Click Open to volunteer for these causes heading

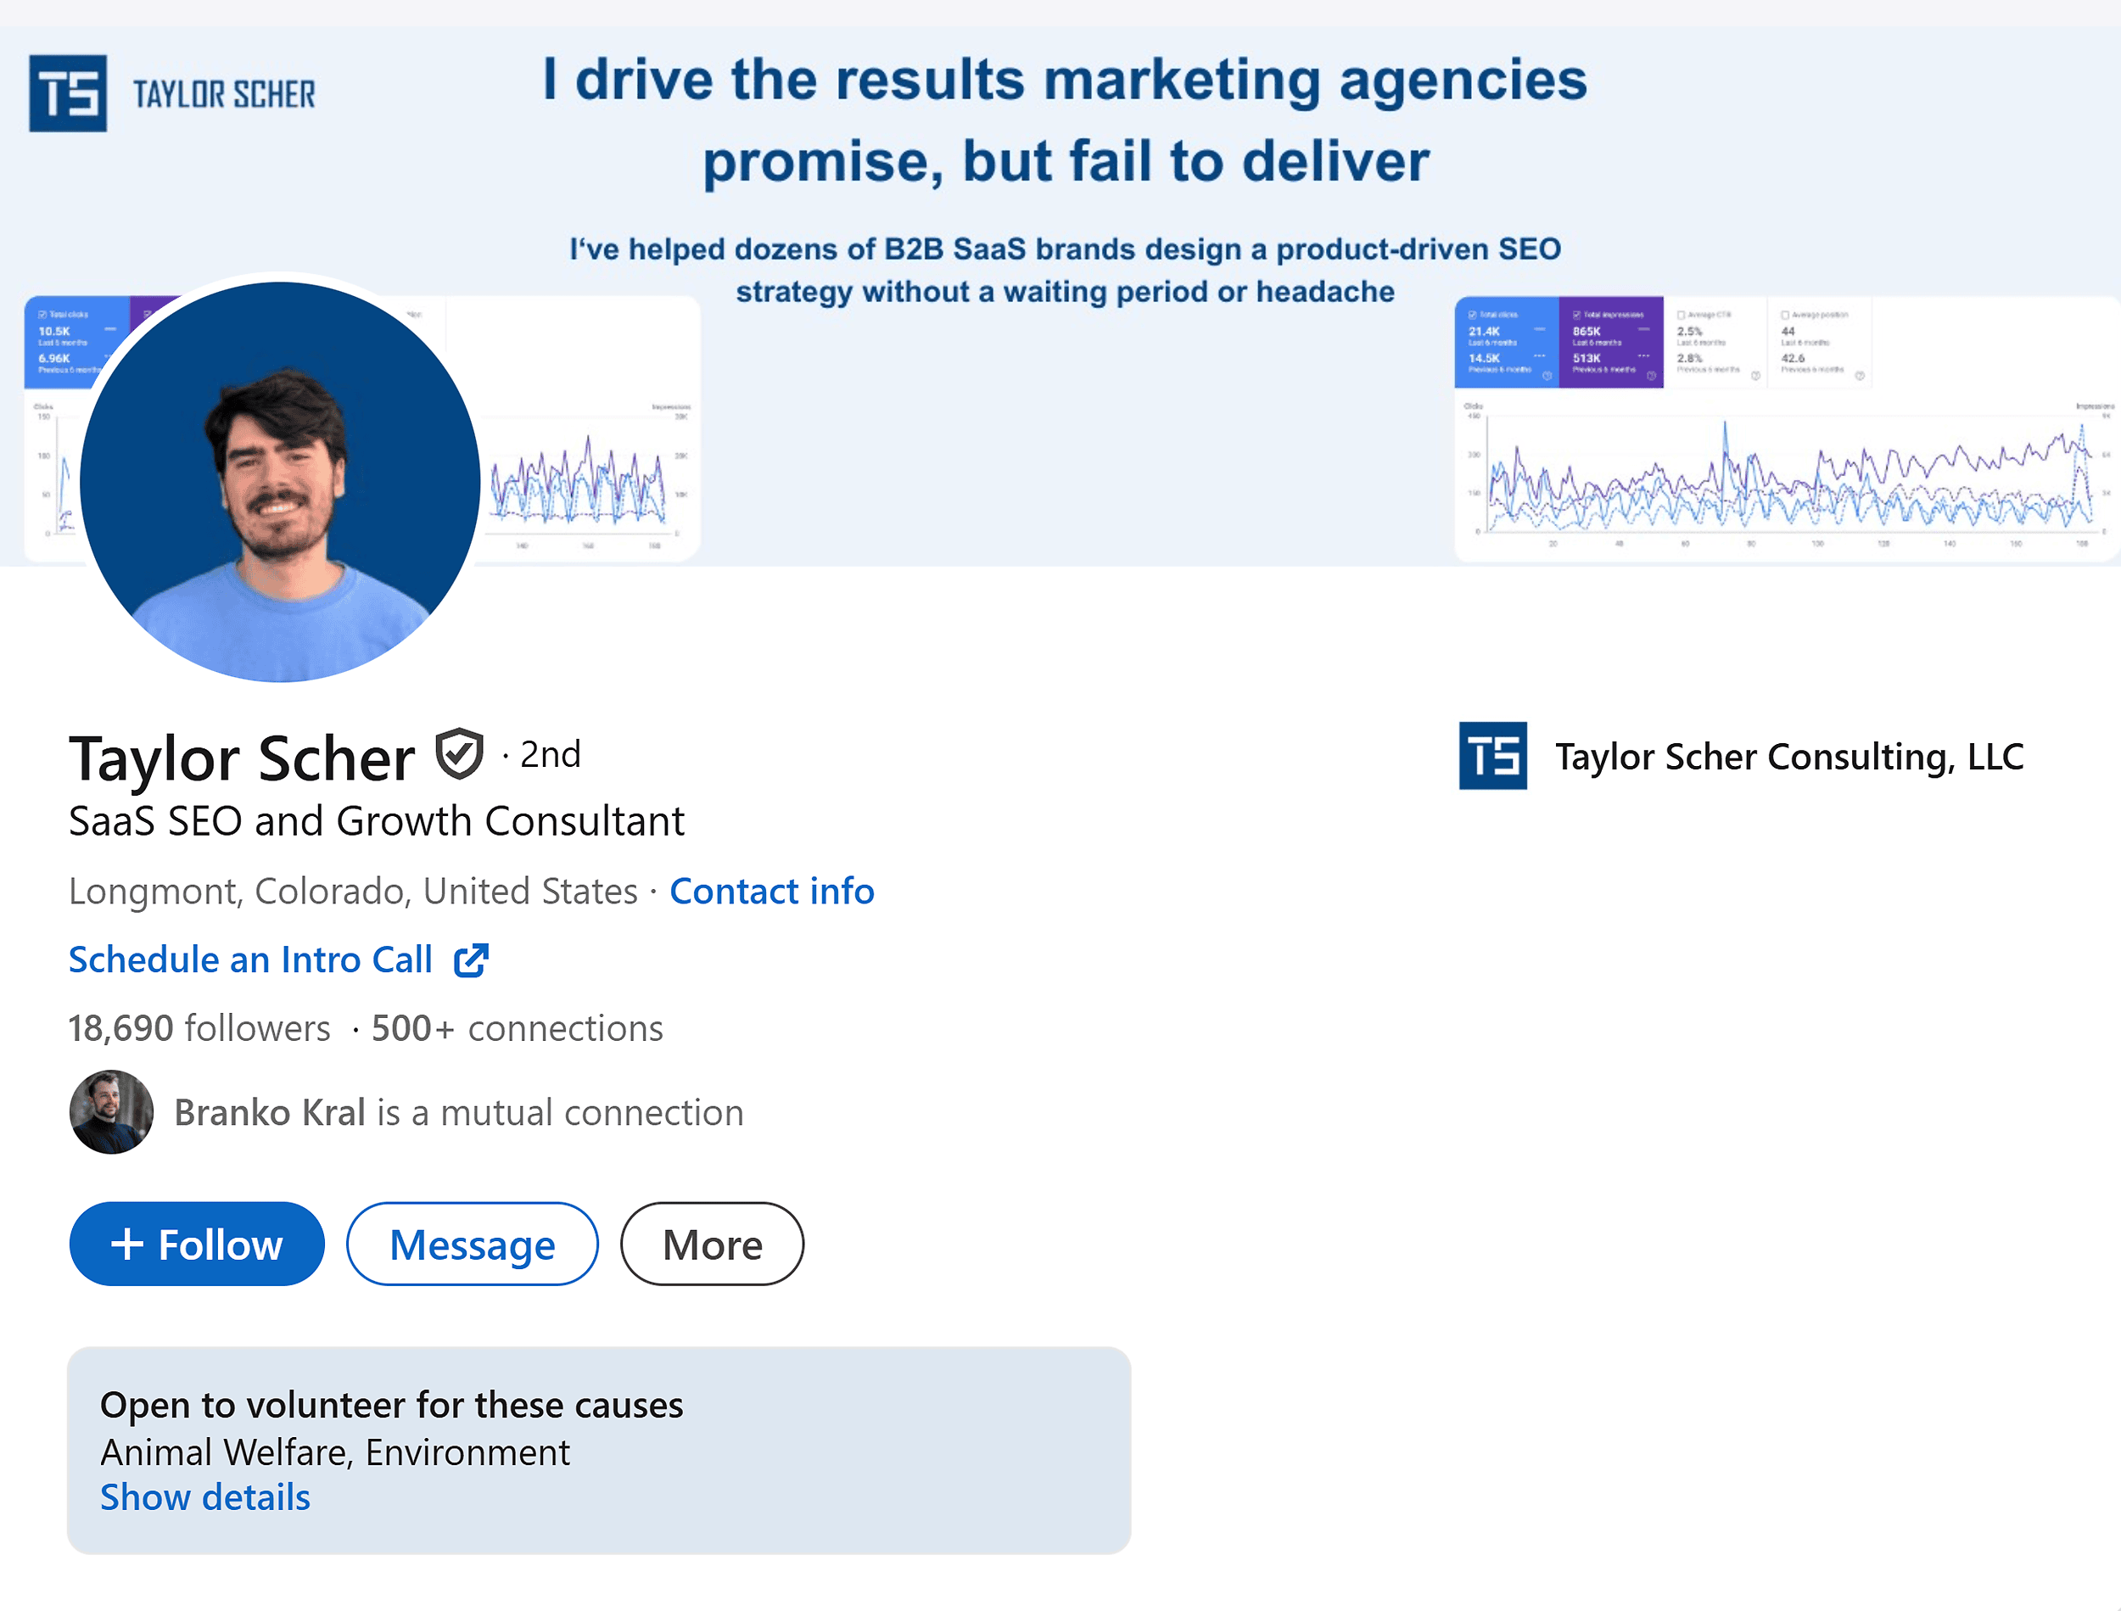pos(391,1405)
